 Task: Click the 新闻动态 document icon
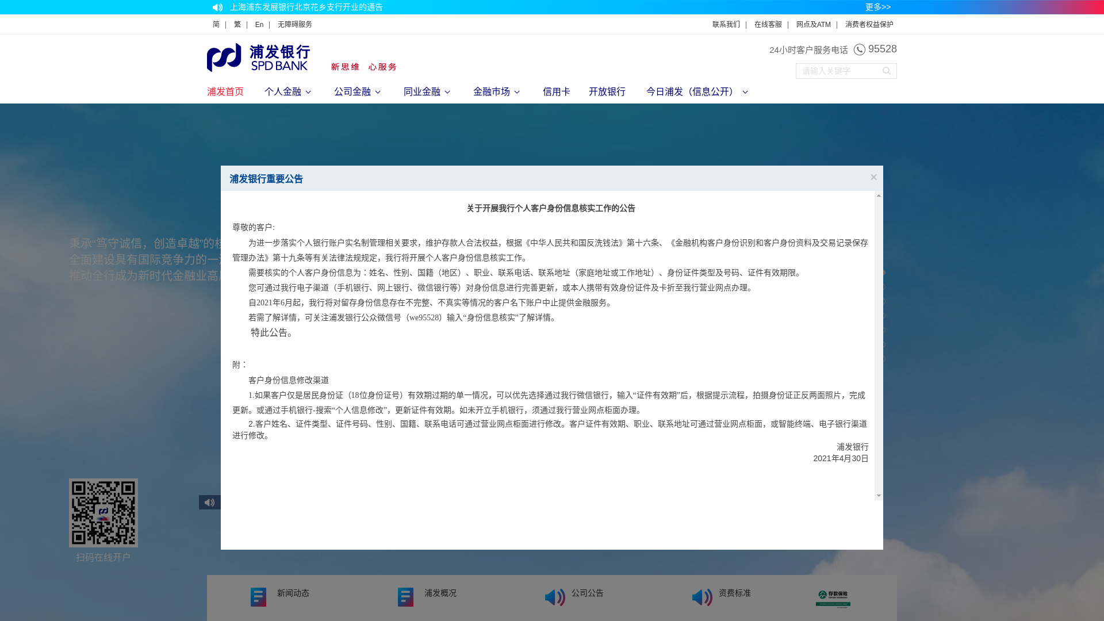pos(258,597)
